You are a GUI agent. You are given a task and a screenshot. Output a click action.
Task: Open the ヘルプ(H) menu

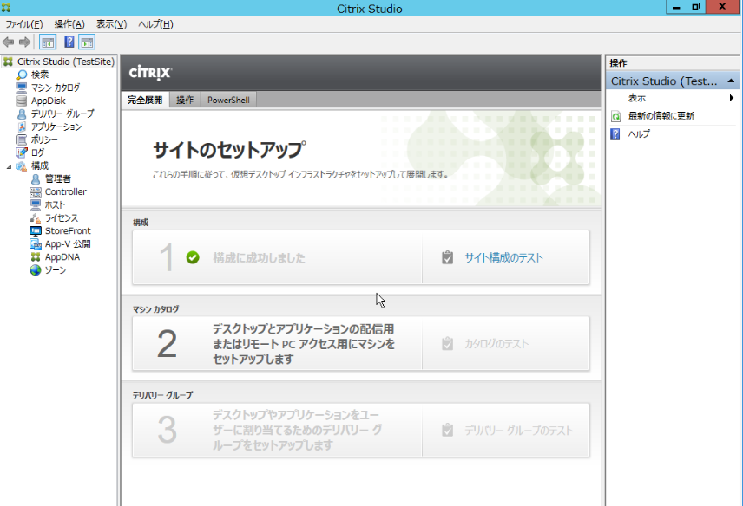(156, 24)
